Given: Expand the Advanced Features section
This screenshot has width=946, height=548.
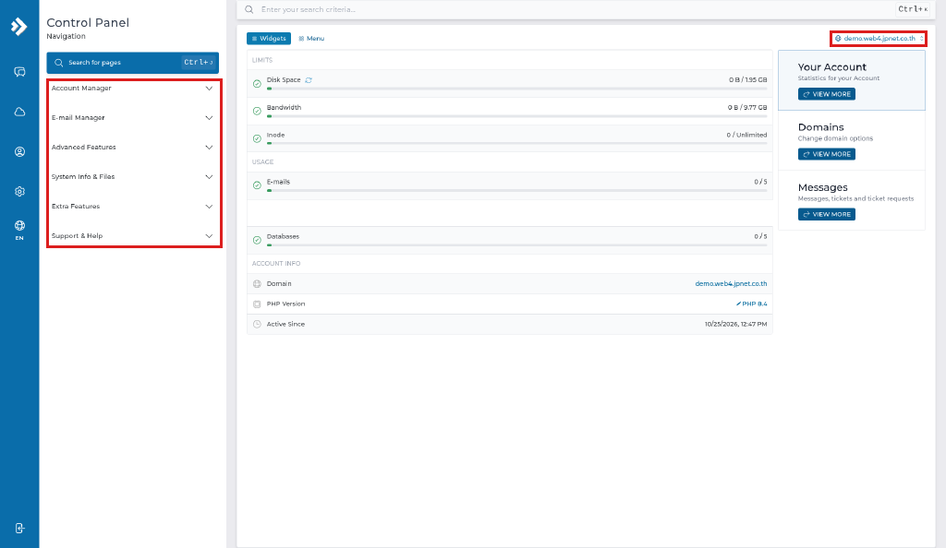Looking at the screenshot, I should point(132,148).
